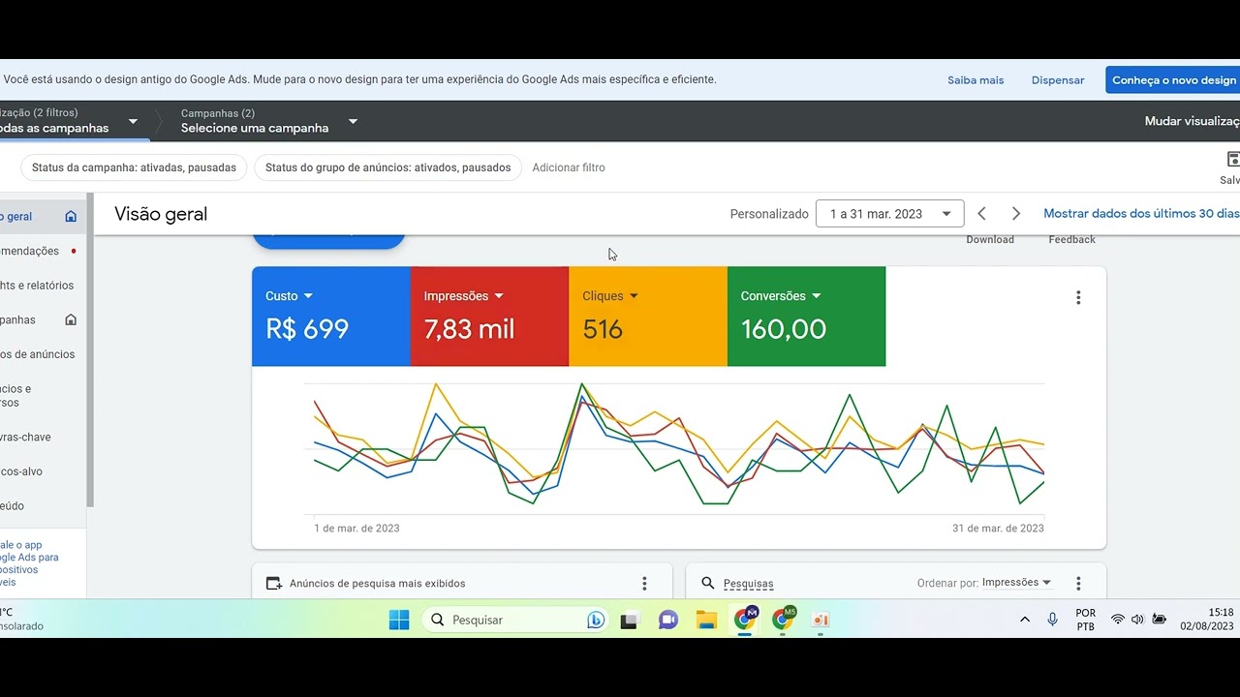The image size is (1240, 697).
Task: Click Adicionar filtro
Action: point(569,167)
